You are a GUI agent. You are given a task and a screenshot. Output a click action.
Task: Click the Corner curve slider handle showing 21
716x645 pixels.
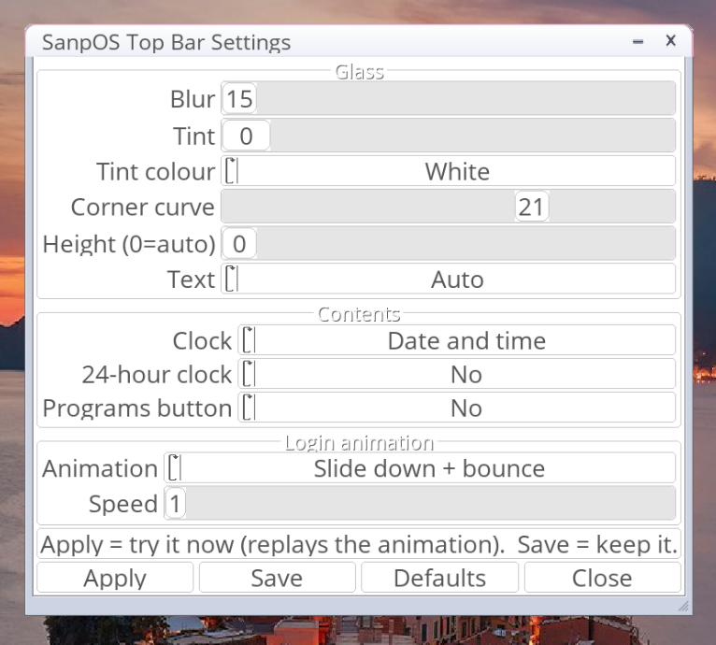pos(532,207)
